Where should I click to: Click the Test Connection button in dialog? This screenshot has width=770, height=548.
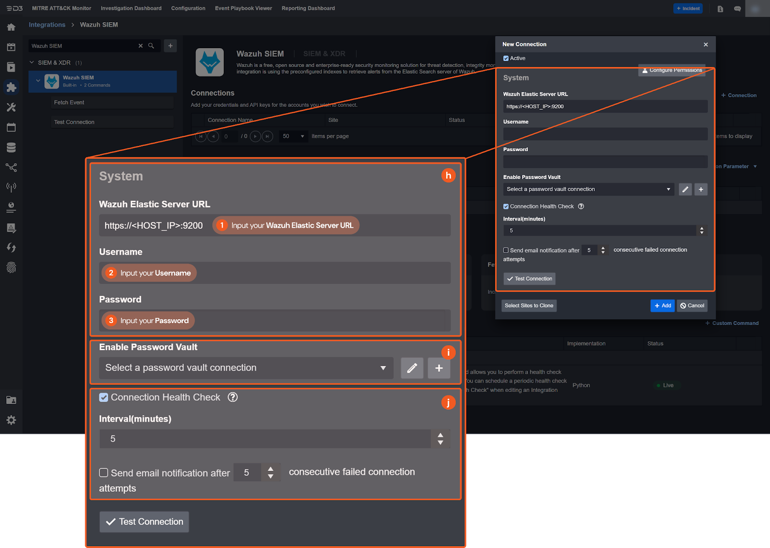tap(529, 279)
